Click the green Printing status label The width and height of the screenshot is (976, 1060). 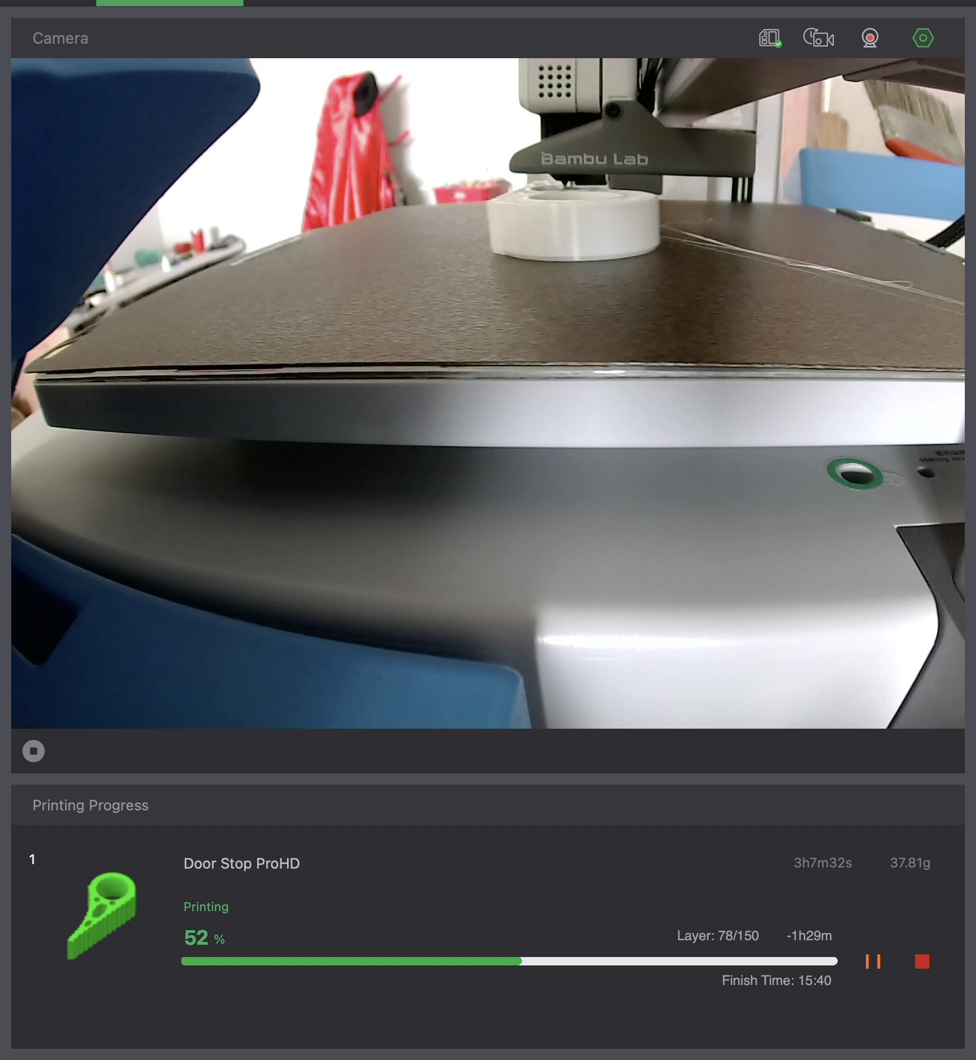(x=206, y=907)
